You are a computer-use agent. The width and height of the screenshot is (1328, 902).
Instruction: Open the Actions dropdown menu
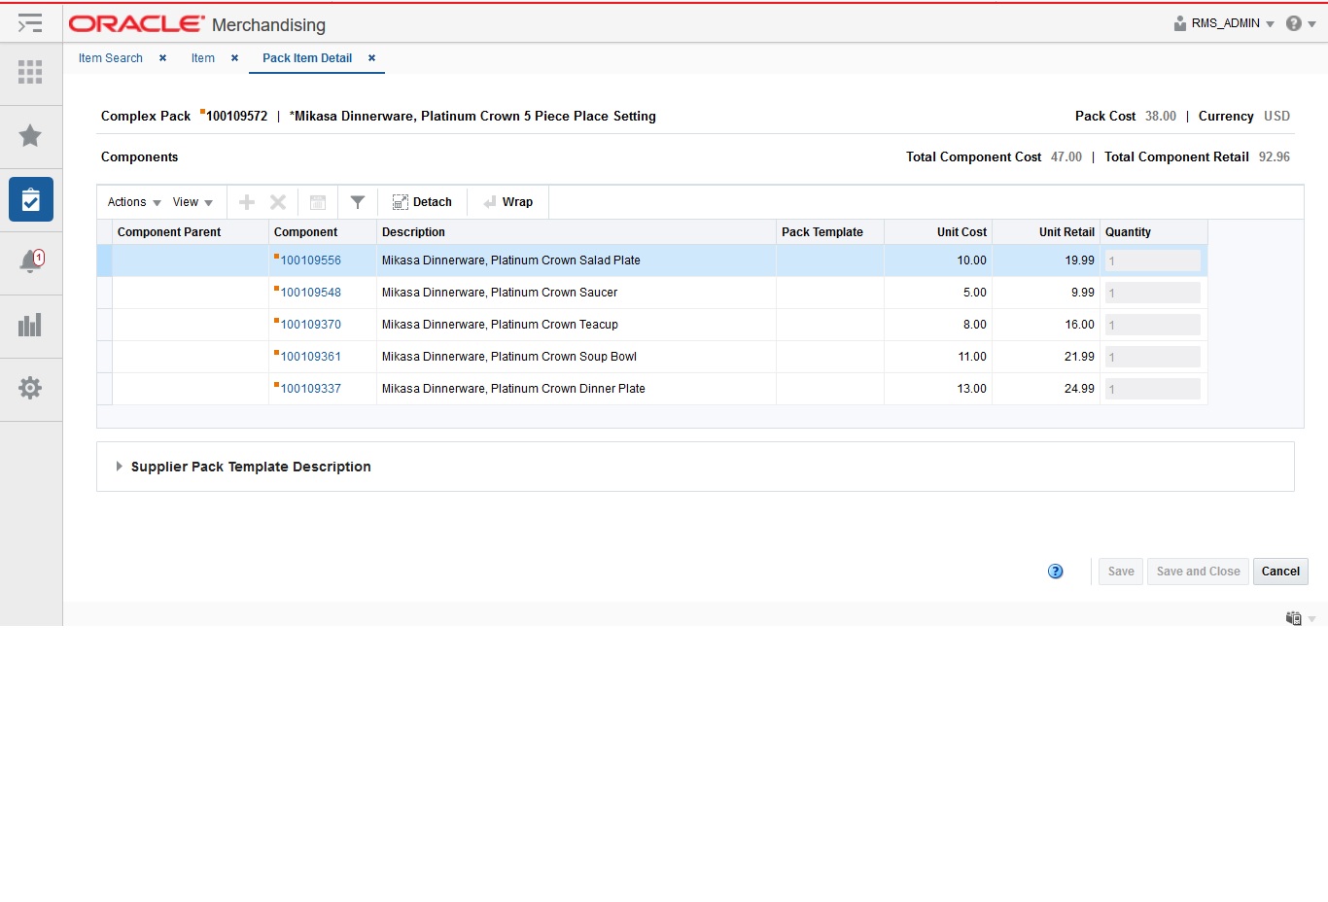coord(134,202)
